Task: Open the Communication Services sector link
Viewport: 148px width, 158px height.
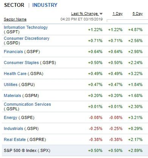Action: [x=27, y=104]
